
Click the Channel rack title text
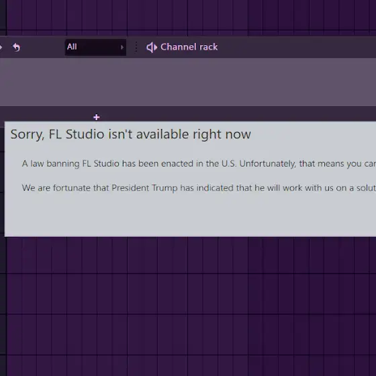pos(189,47)
